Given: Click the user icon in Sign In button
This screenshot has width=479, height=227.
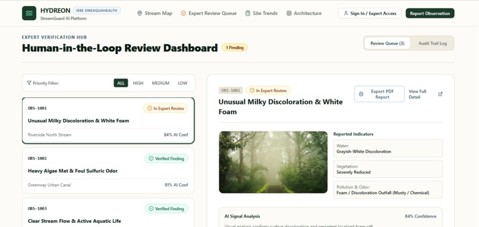Looking at the screenshot, I should (346, 13).
